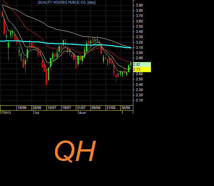Click the 2.30 price axis label
The height and width of the screenshot is (186, 214).
(x=140, y=90)
